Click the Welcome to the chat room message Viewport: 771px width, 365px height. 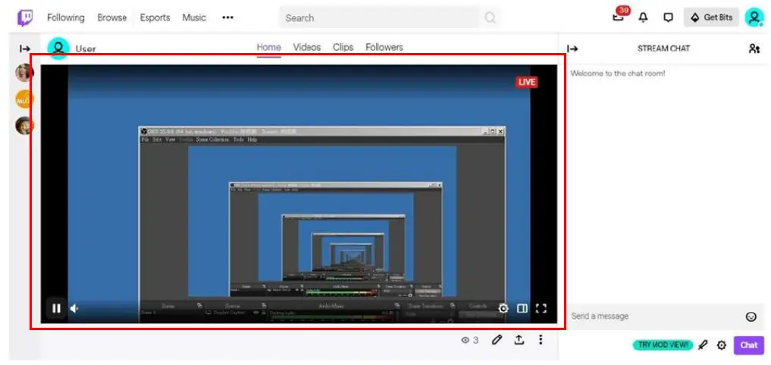click(x=618, y=73)
